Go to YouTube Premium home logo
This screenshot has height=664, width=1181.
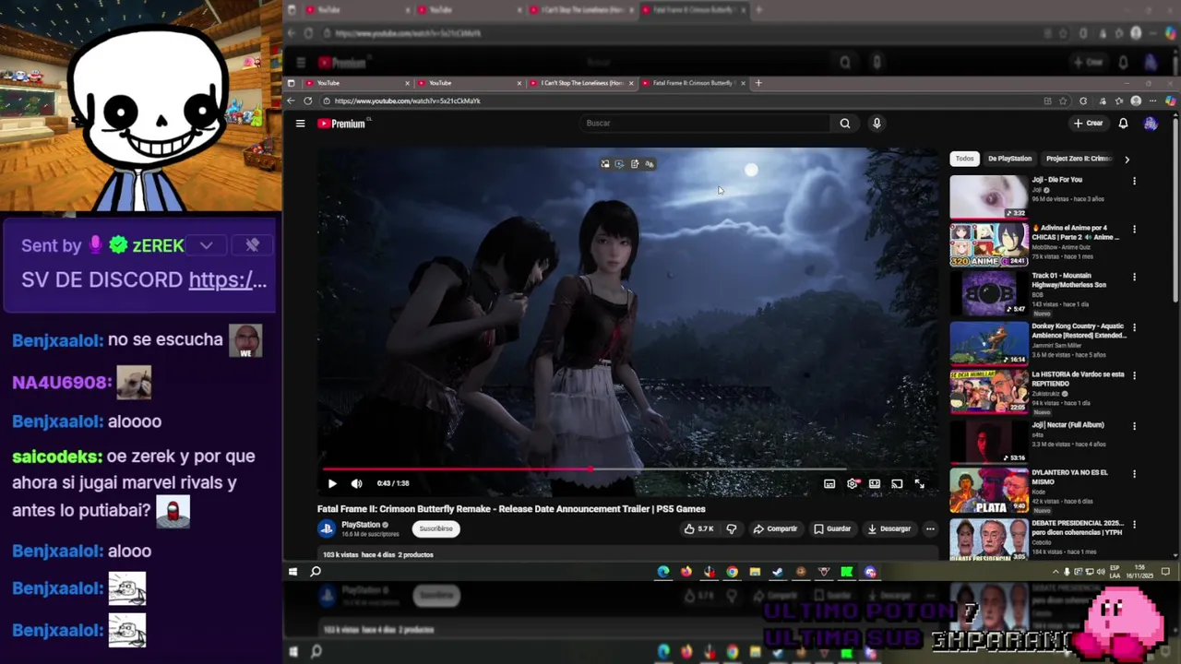pyautogui.click(x=342, y=124)
